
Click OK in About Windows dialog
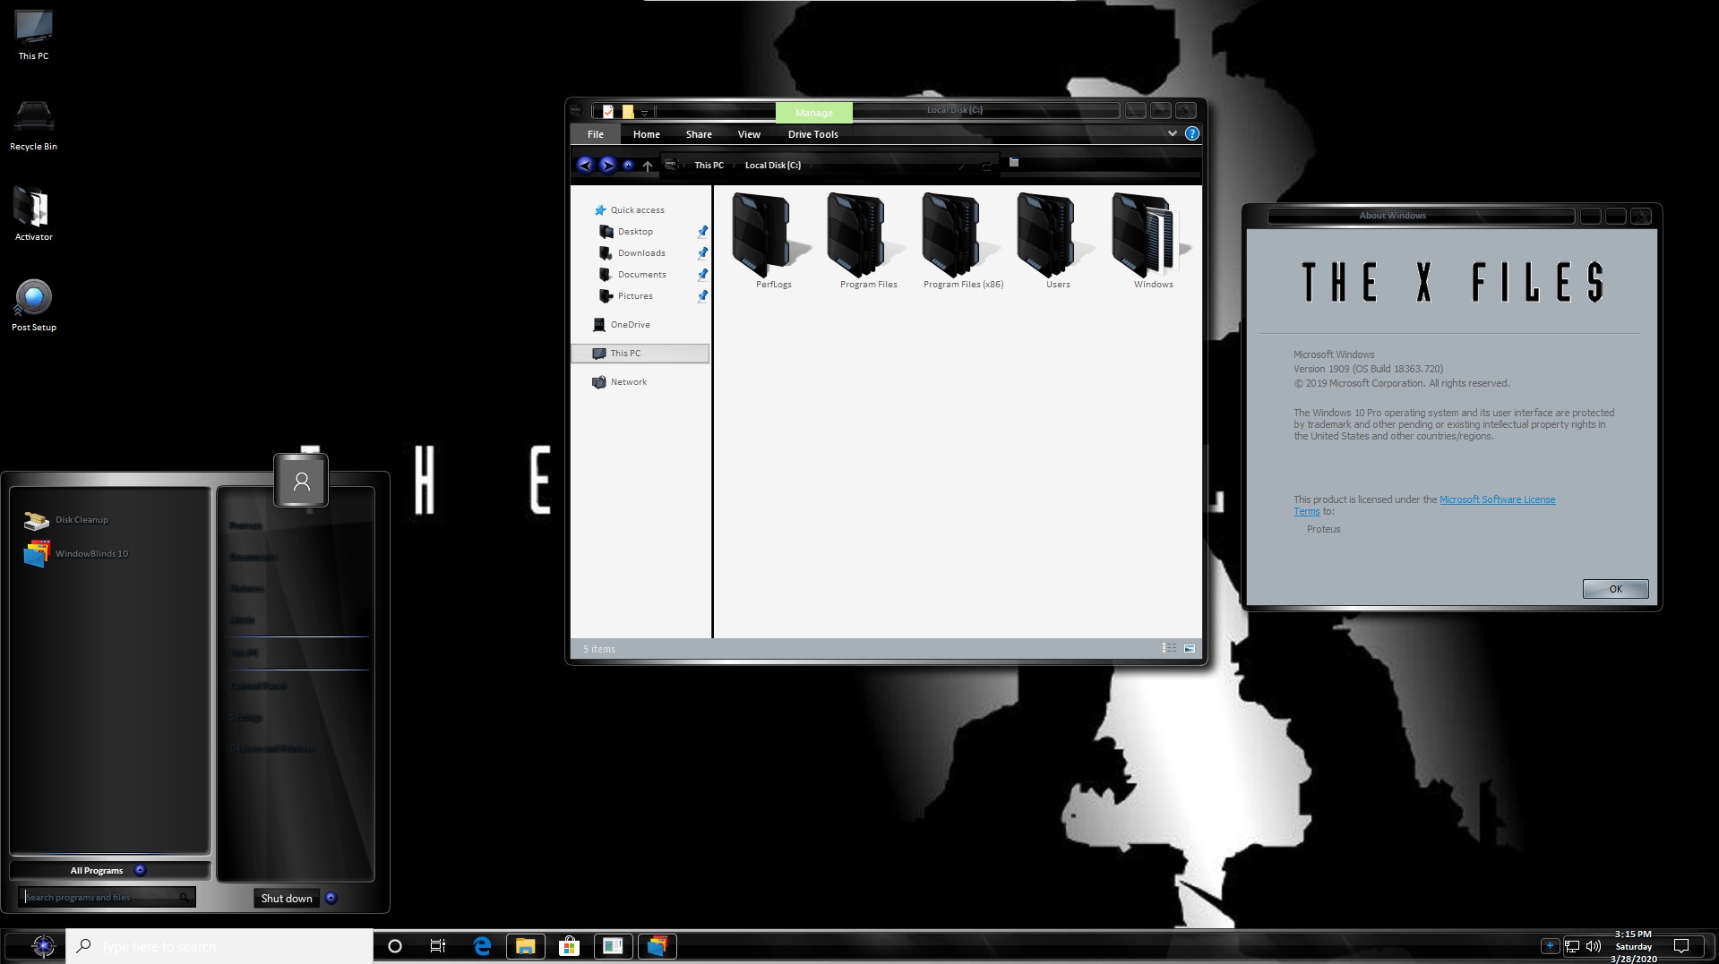coord(1615,589)
